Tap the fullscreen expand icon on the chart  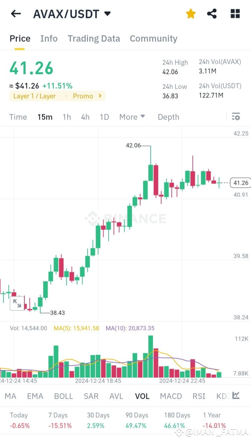pos(16,303)
